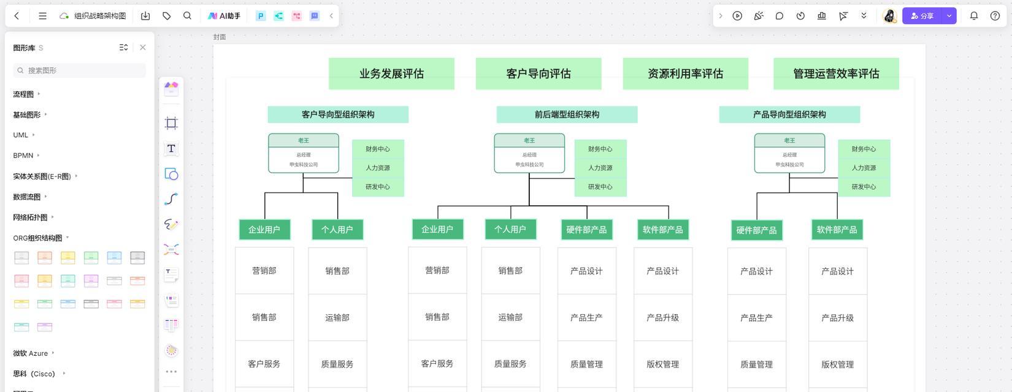Screen dimensions: 1012x392
Task: Select the Connector line tool
Action: 171,199
